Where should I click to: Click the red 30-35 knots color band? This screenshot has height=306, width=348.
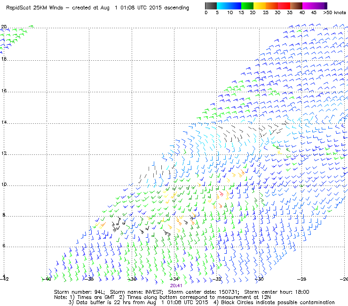click(284, 6)
